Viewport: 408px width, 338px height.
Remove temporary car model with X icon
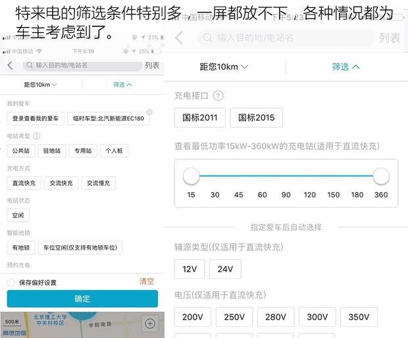149,112
